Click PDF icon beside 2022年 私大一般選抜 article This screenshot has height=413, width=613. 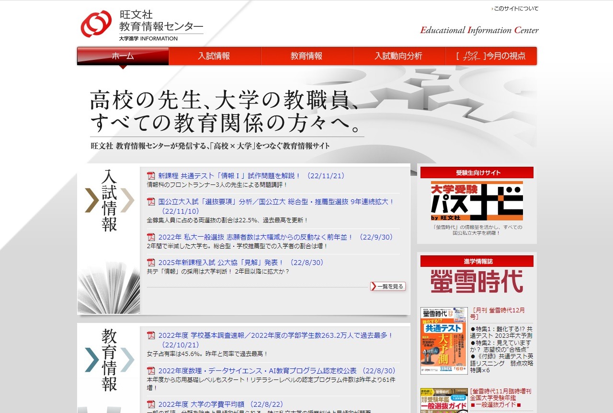(151, 237)
